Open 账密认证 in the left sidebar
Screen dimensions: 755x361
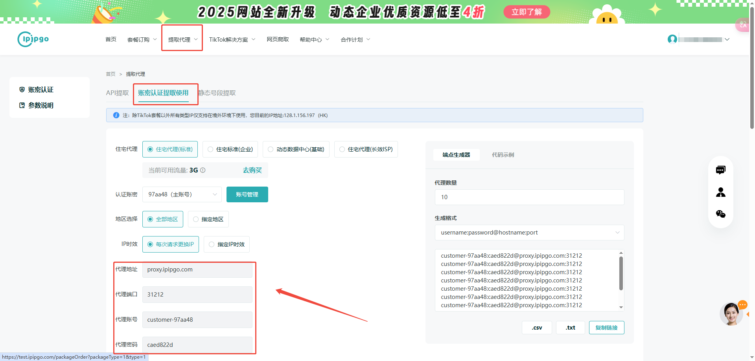[41, 90]
